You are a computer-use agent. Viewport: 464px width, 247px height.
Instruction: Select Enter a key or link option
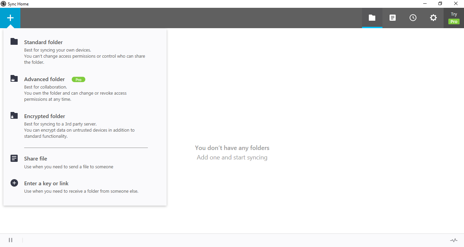(46, 183)
